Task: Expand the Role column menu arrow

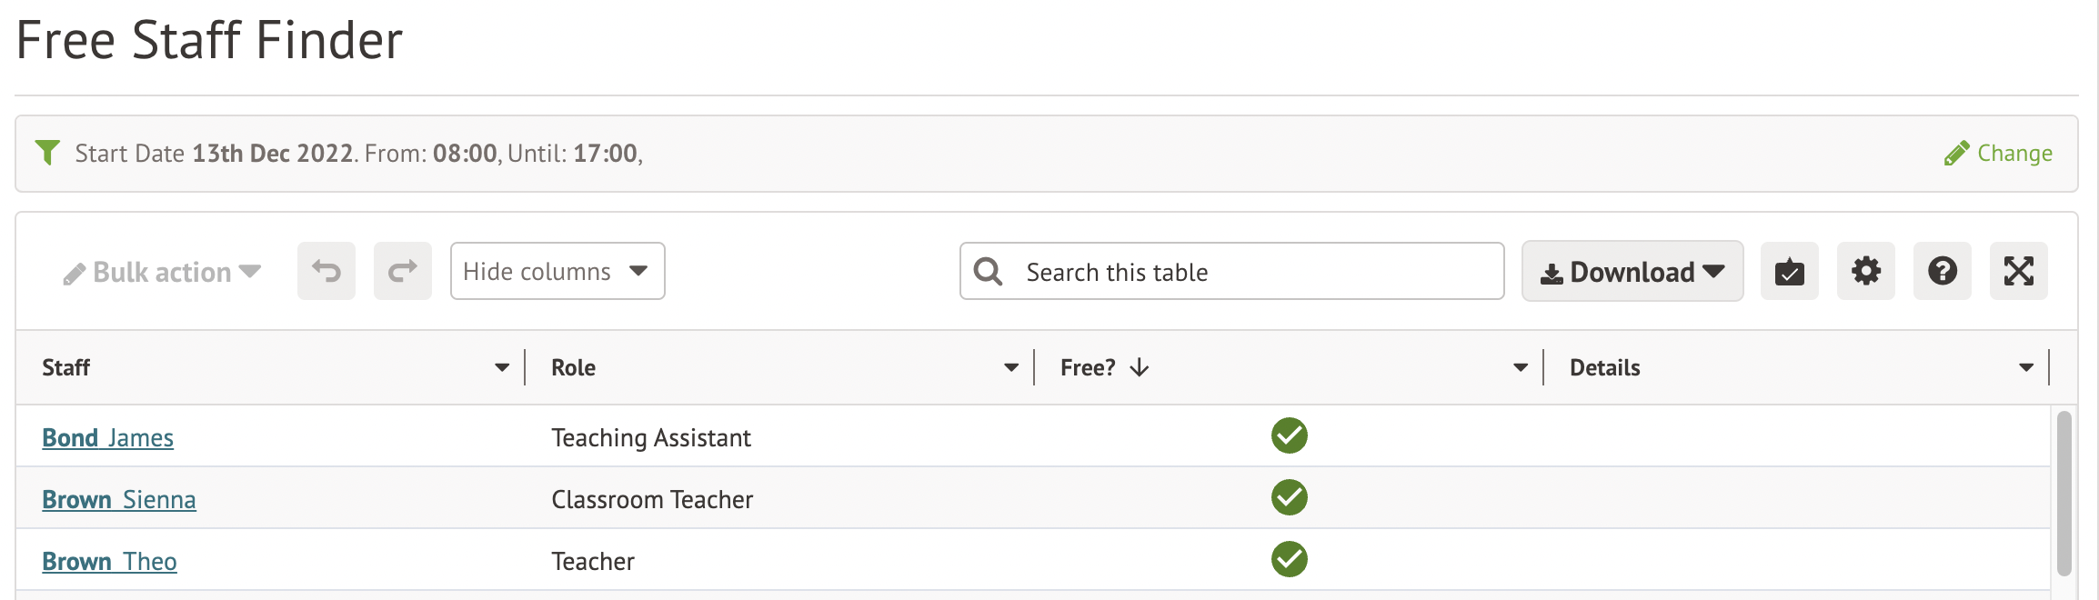Action: [1011, 367]
